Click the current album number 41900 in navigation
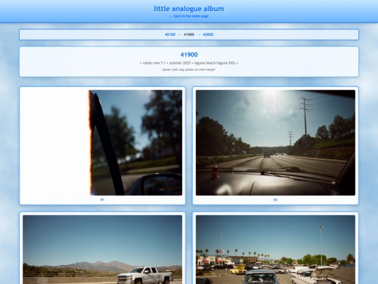Screen dimensions: 378x284 click(x=189, y=34)
